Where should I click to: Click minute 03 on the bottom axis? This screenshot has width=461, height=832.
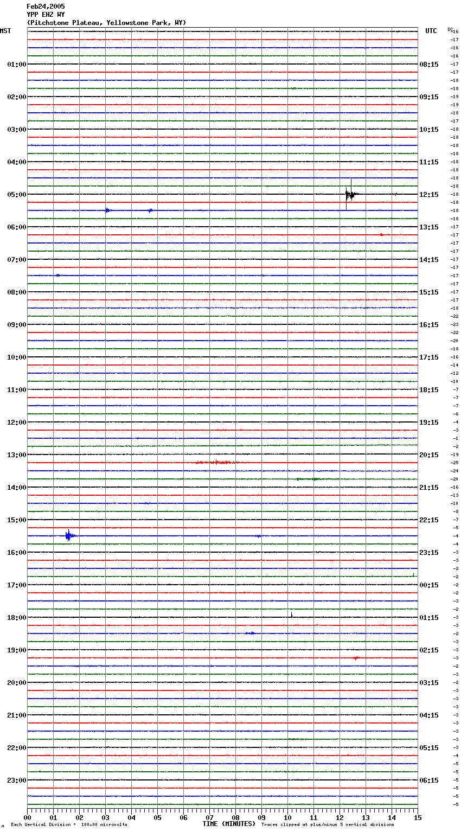click(x=106, y=817)
